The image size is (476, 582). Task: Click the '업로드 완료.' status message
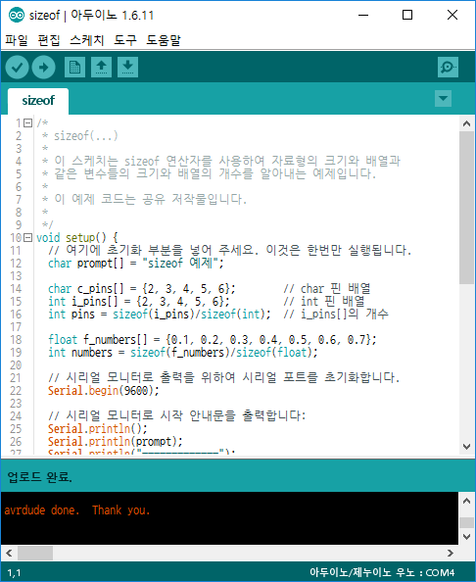(x=40, y=476)
